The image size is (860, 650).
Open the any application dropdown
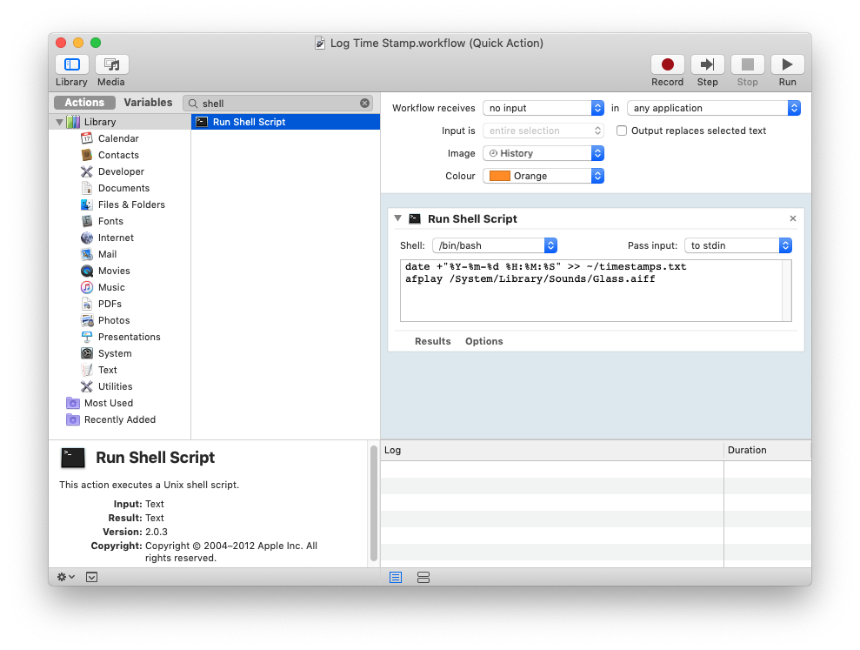click(x=714, y=108)
